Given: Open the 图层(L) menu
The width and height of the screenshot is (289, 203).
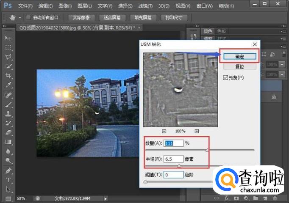Looking at the screenshot, I should coord(83,6).
